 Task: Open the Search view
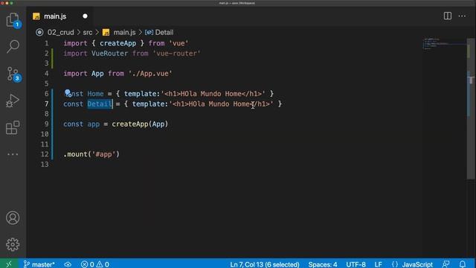coord(13,46)
